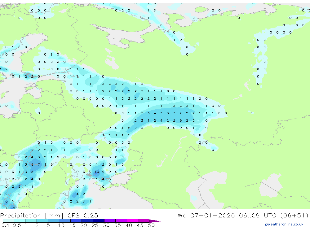The width and height of the screenshot is (310, 227).
Task: Click the '(06+51)' forecast offset text
Action: [294, 215]
